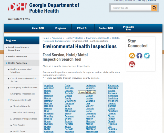Viewport: 164px width, 133px height.
Task: Expand the Health Promotion arrow
Action: [x=6, y=57]
